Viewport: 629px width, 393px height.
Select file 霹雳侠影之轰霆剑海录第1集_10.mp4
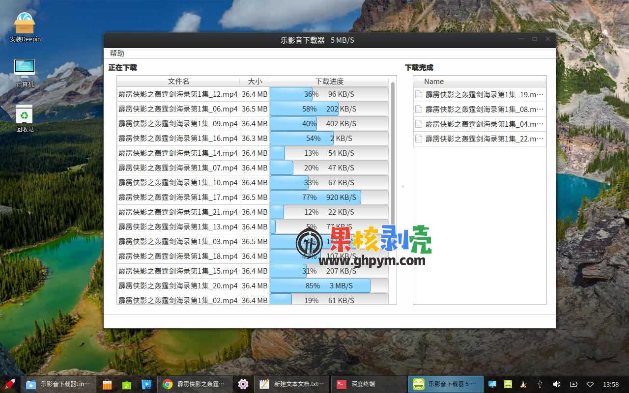click(178, 183)
